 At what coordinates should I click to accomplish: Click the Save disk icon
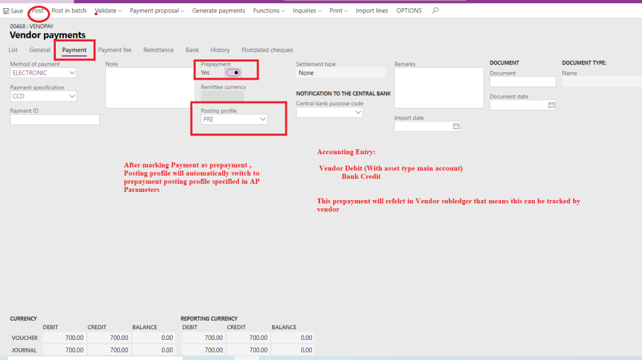click(6, 11)
